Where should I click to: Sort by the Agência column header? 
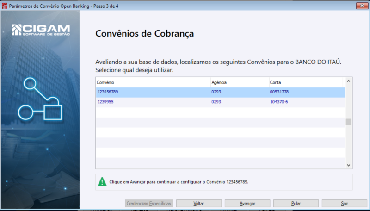[240, 83]
